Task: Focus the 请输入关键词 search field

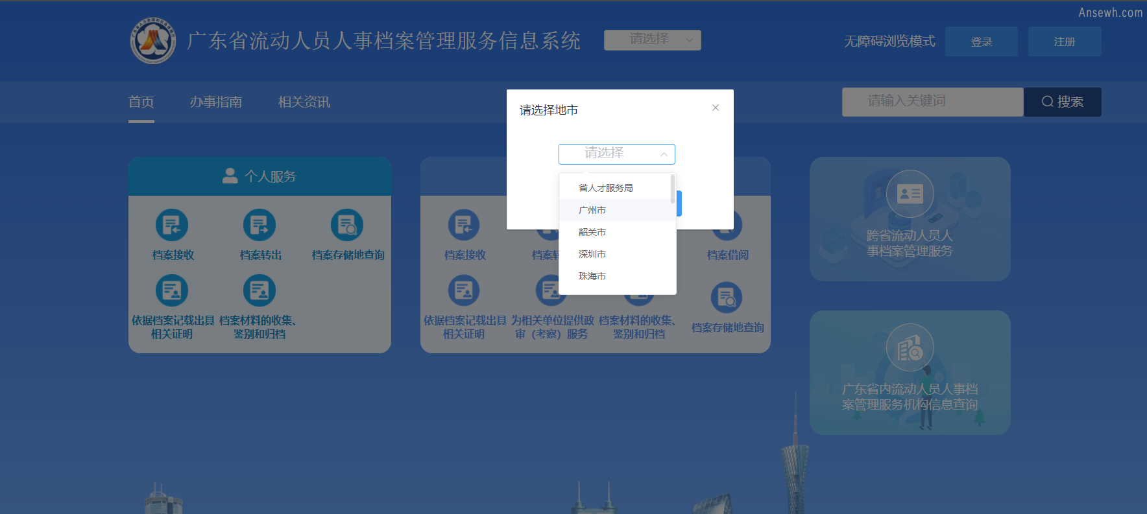Action: [x=933, y=102]
